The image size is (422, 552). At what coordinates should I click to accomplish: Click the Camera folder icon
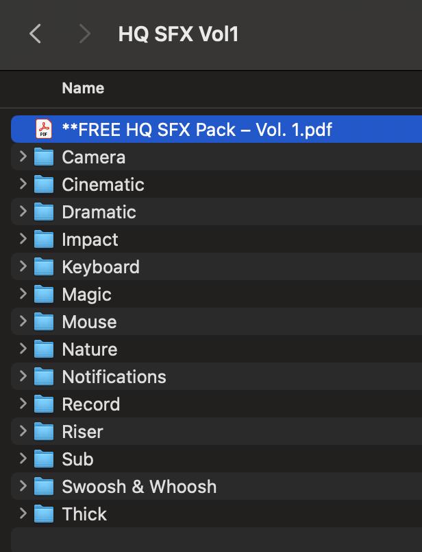[x=45, y=157]
